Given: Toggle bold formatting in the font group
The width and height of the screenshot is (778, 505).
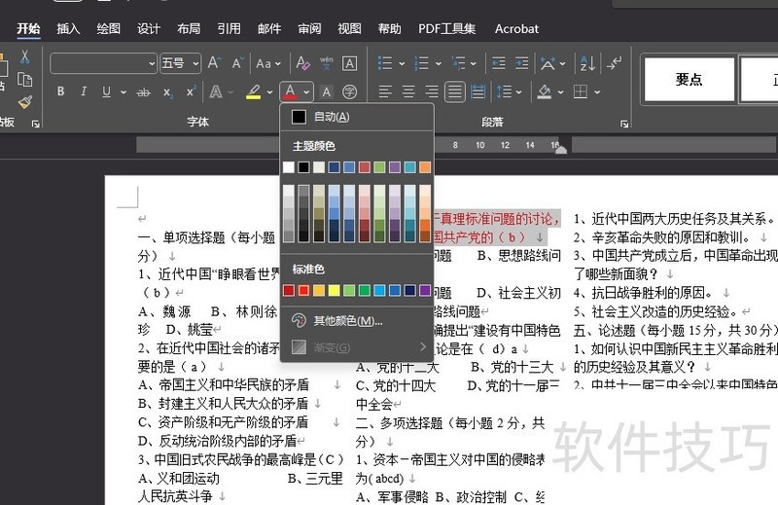Looking at the screenshot, I should pyautogui.click(x=60, y=92).
